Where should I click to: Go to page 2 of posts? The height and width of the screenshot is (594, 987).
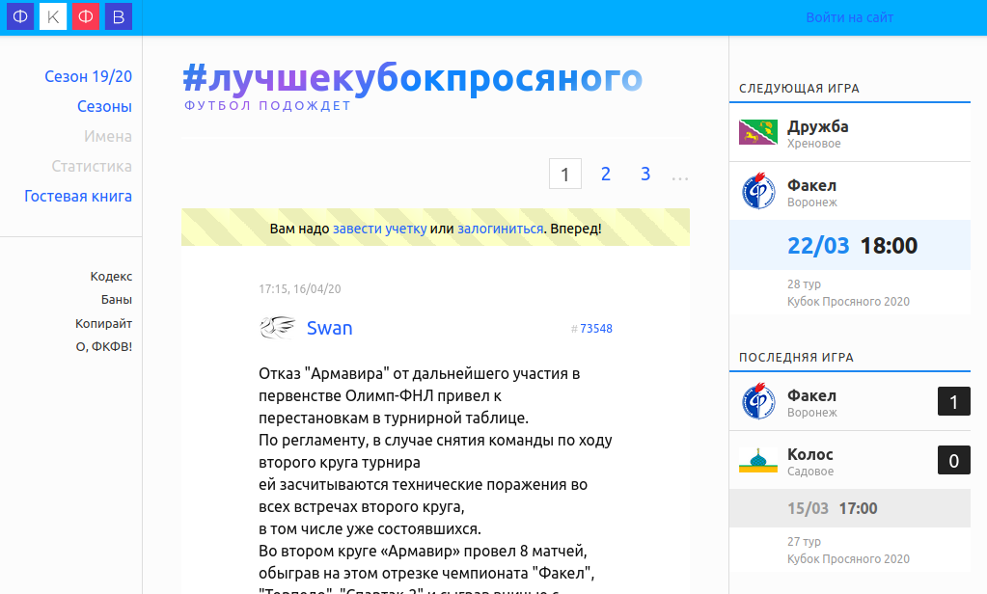(606, 174)
